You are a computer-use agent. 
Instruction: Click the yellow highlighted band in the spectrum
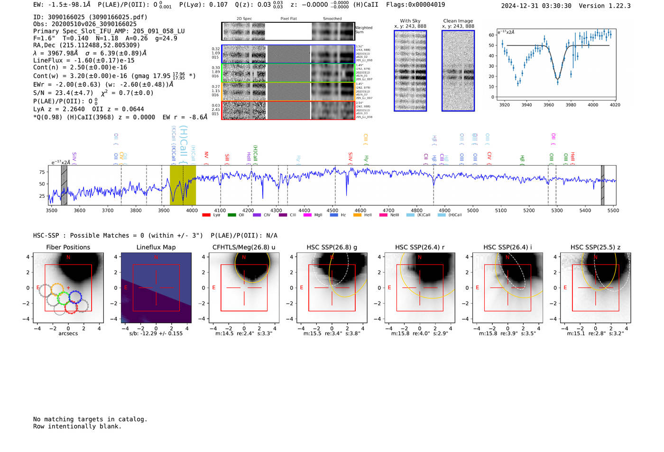click(x=183, y=185)
